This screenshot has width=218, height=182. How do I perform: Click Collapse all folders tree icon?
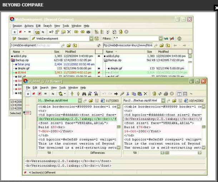point(102,32)
